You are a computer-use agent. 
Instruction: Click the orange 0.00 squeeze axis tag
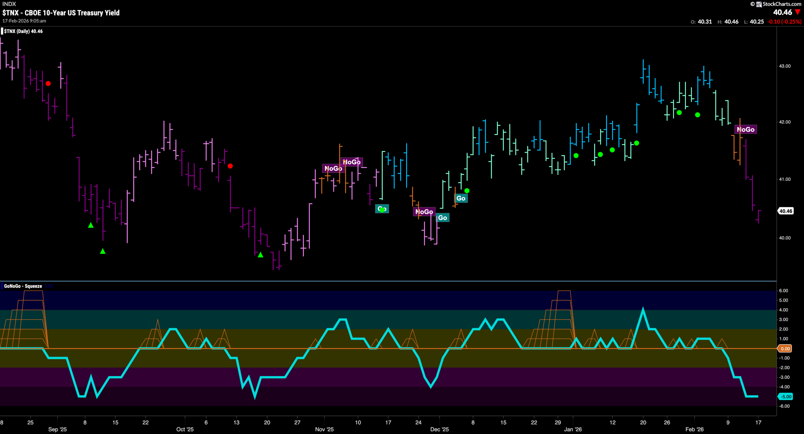pyautogui.click(x=785, y=349)
